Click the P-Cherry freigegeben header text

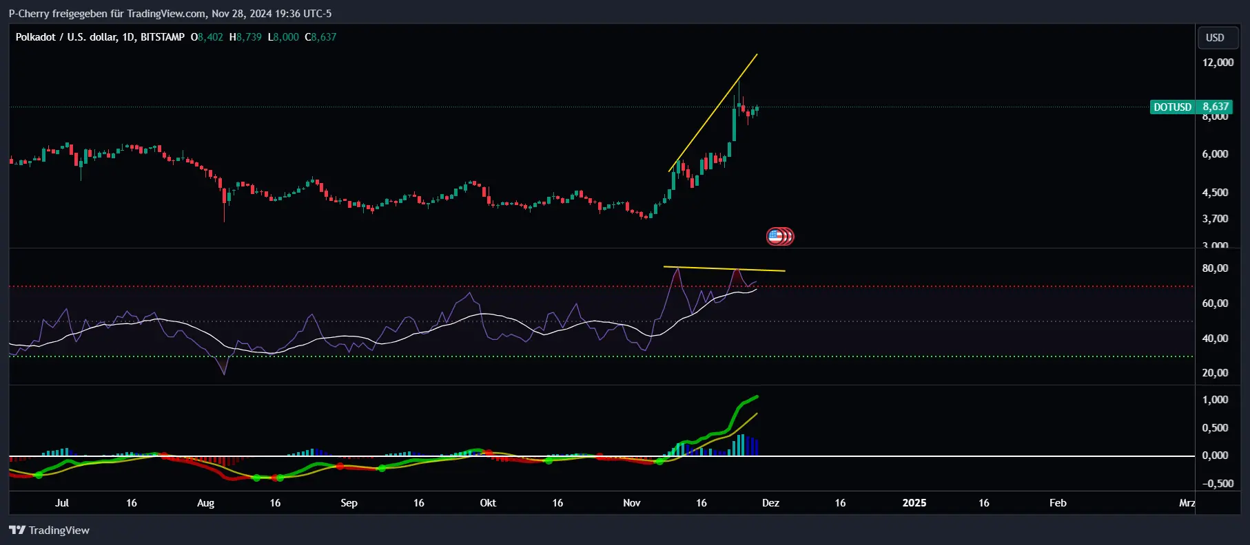(x=170, y=13)
